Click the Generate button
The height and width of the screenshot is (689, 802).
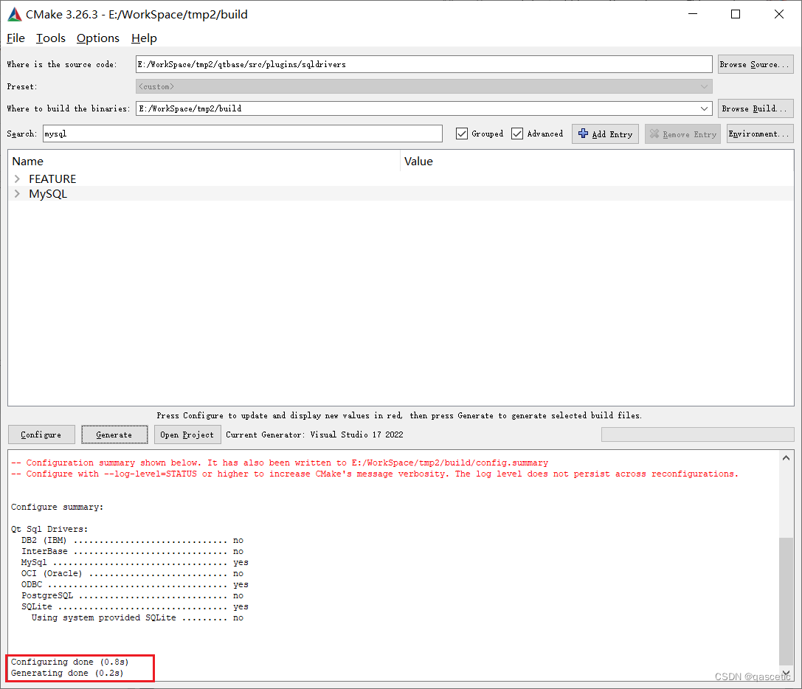pyautogui.click(x=114, y=434)
